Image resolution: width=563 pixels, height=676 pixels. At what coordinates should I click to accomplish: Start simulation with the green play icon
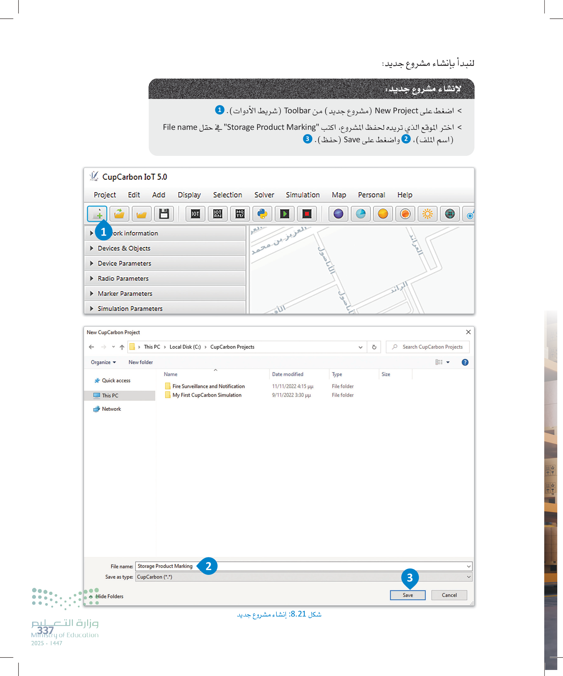[285, 214]
